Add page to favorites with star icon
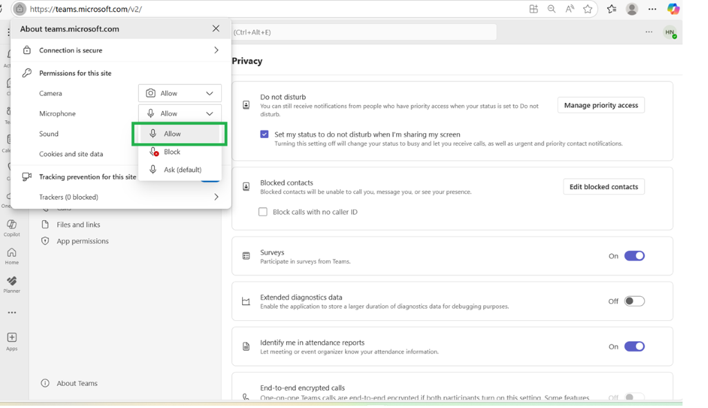This screenshot has width=708, height=408. (588, 9)
